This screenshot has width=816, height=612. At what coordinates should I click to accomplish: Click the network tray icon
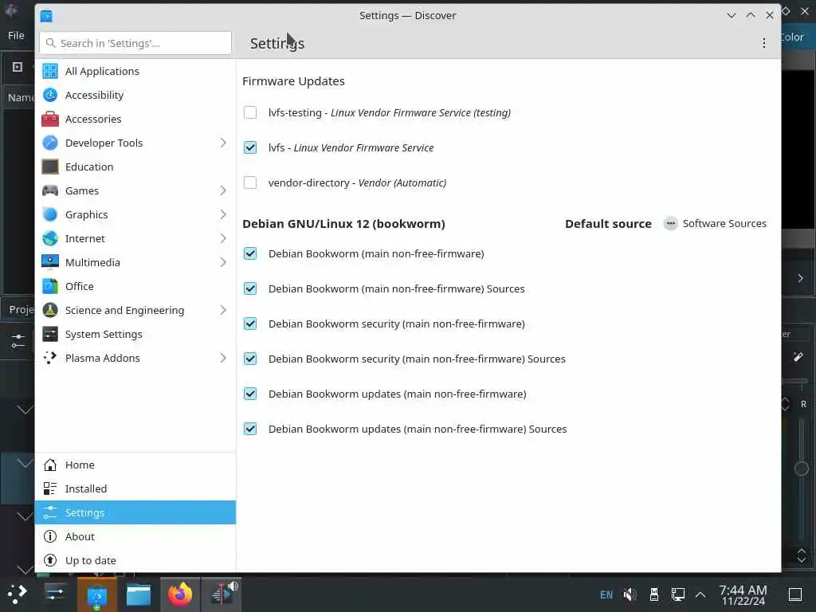pos(677,594)
